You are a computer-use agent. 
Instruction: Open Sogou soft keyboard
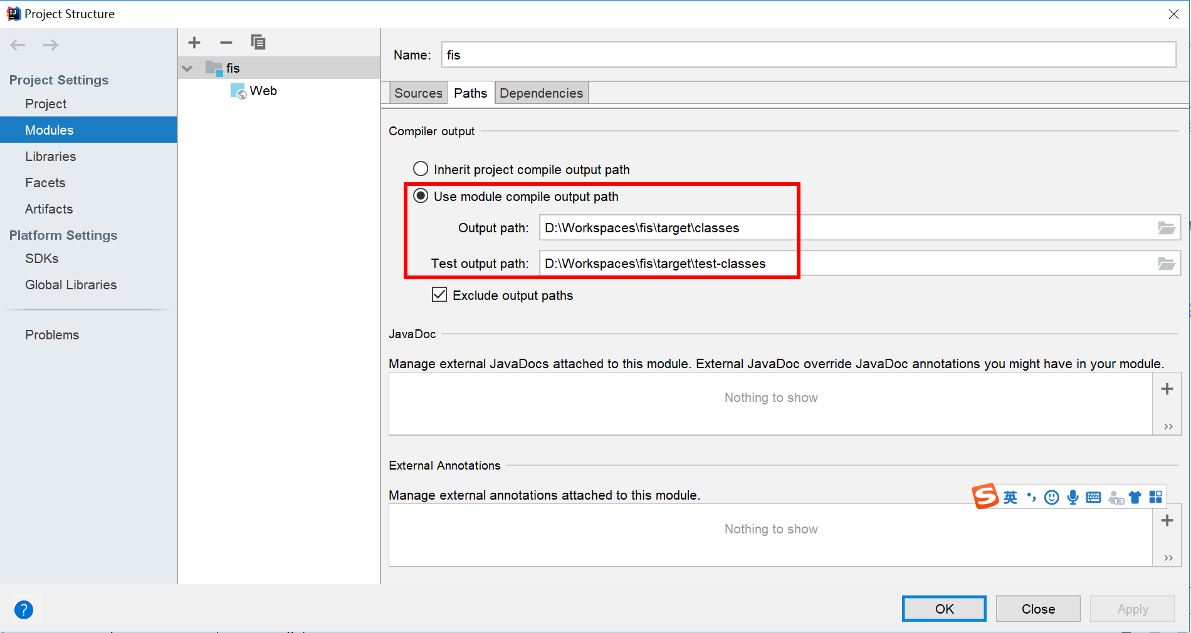coord(1094,498)
